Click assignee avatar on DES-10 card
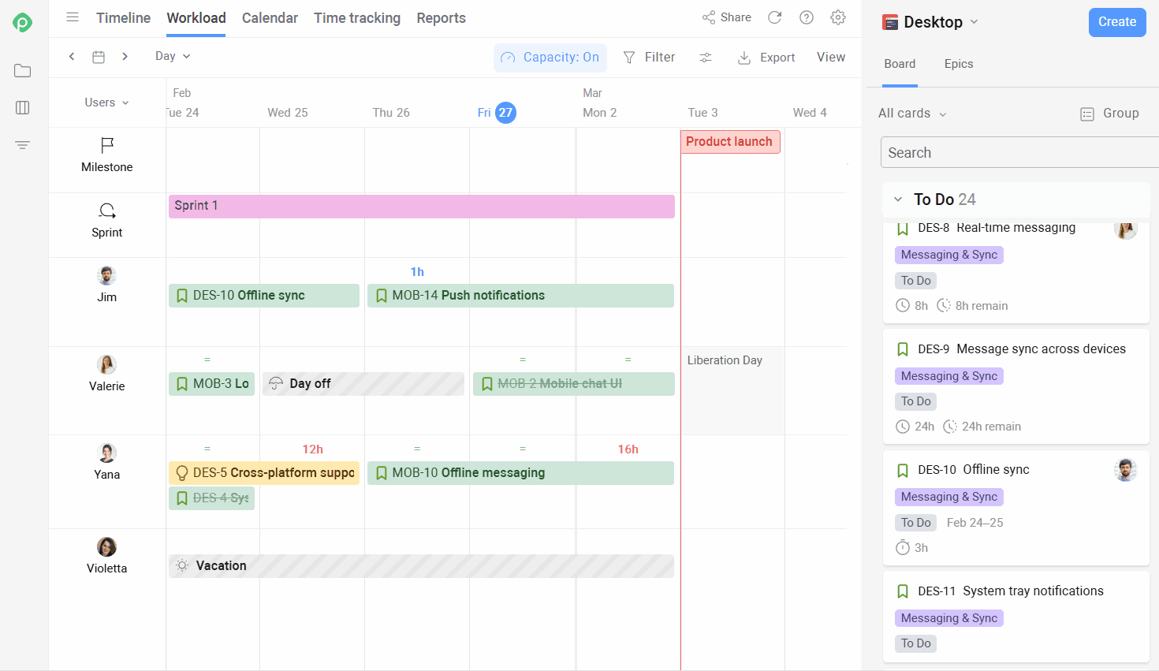This screenshot has width=1159, height=671. coord(1126,470)
